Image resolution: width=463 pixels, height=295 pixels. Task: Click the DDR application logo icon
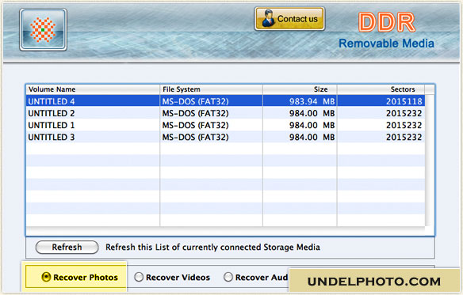(x=43, y=29)
